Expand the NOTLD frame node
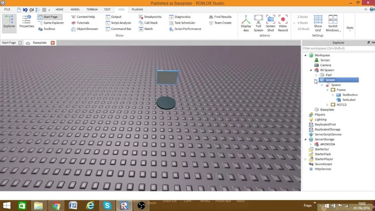This screenshot has height=211, width=375. [x=327, y=105]
